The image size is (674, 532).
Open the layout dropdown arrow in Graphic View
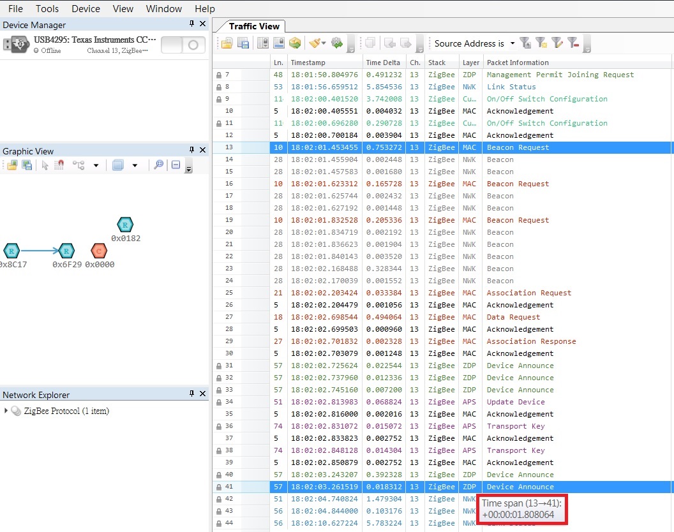coord(96,165)
